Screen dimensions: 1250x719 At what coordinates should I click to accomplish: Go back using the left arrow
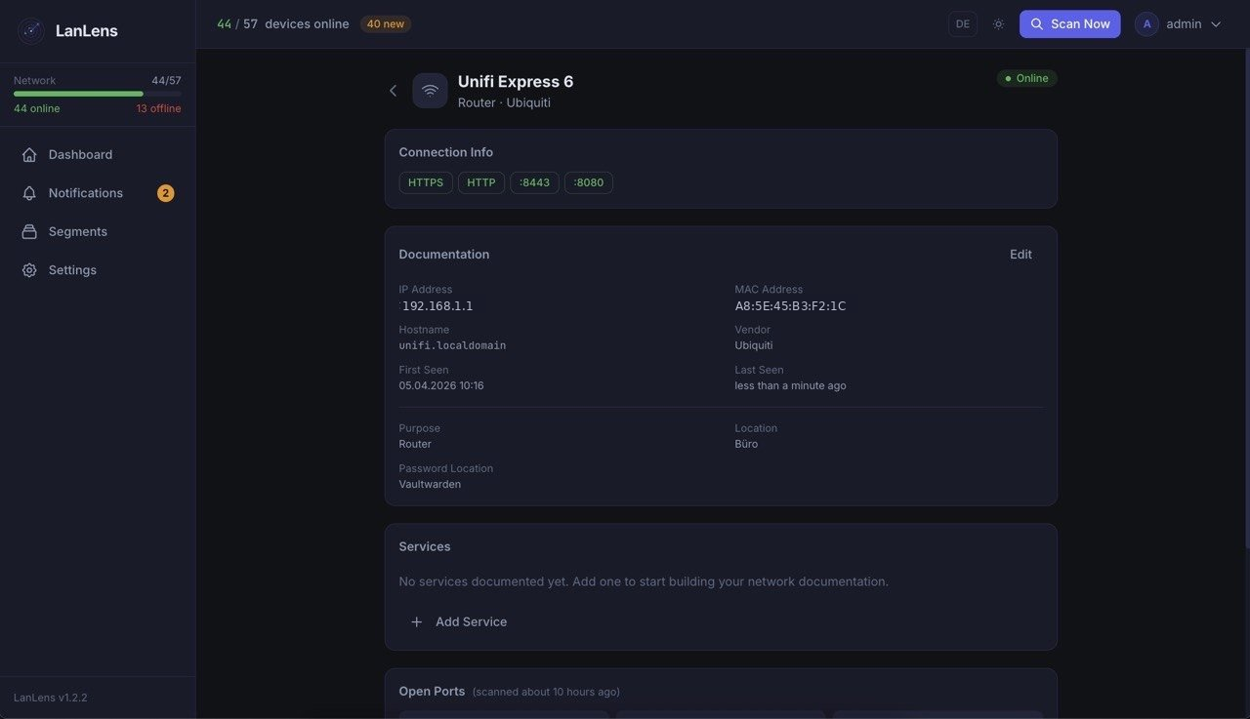point(393,91)
